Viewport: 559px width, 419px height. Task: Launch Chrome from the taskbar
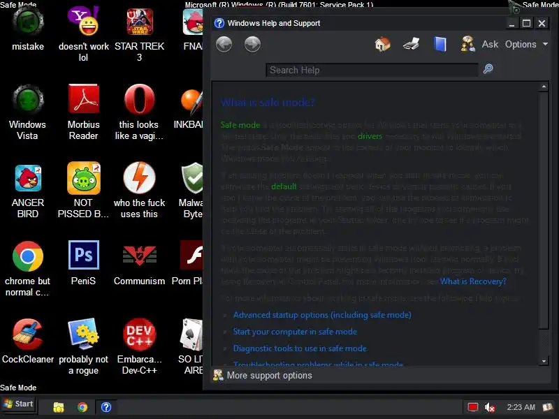point(82,407)
